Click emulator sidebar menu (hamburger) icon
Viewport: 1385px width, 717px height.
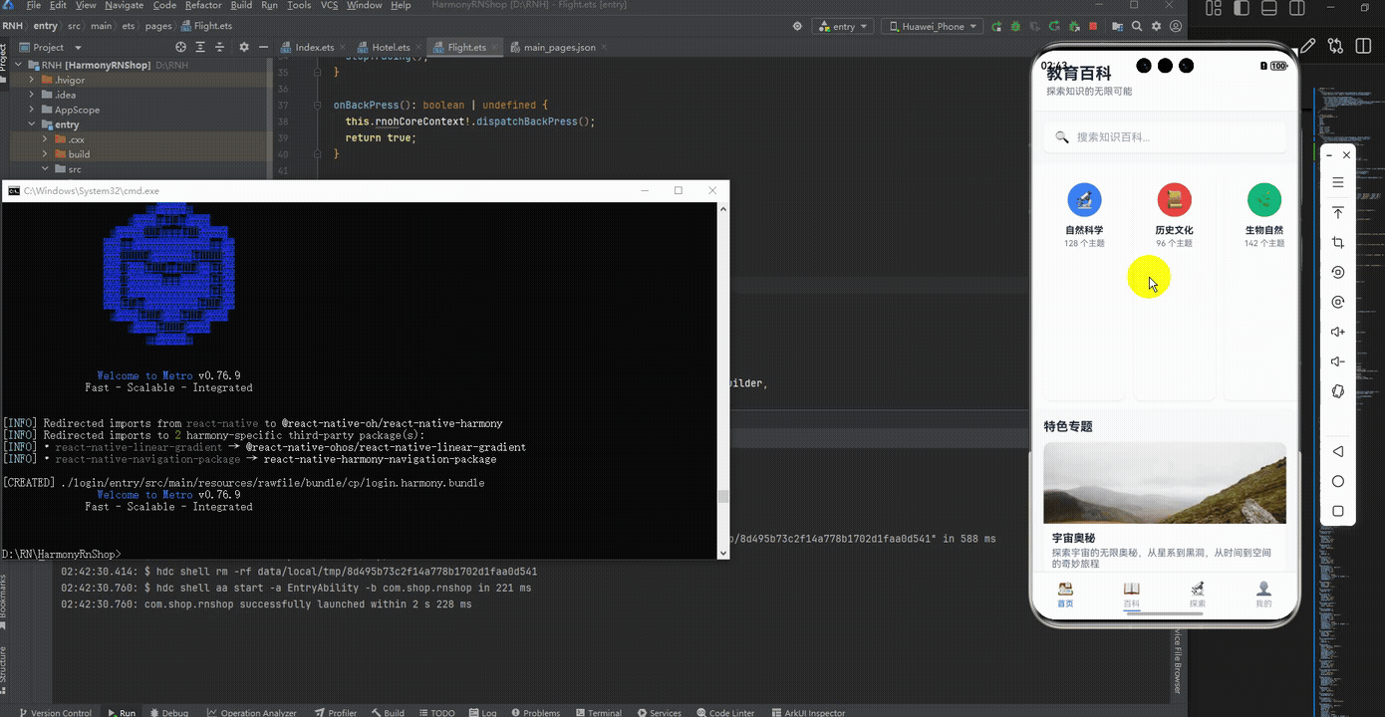[1338, 182]
